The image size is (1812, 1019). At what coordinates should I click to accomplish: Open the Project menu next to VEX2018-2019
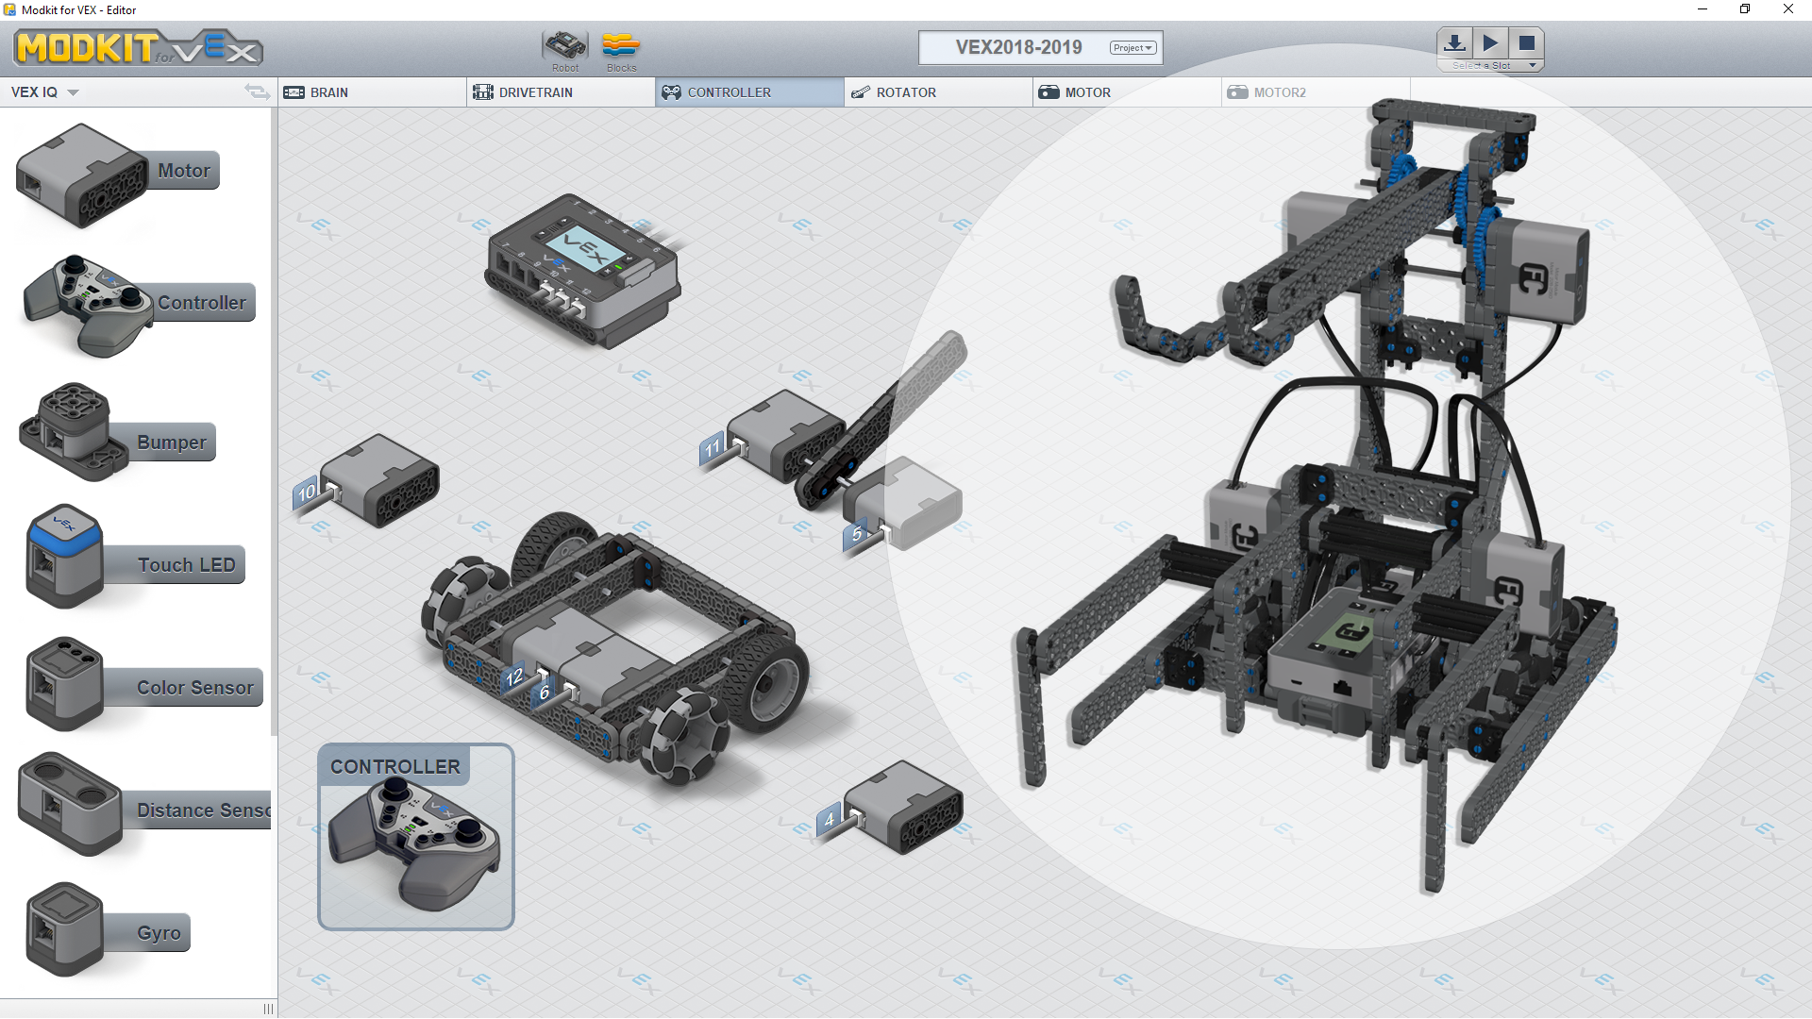pyautogui.click(x=1132, y=46)
